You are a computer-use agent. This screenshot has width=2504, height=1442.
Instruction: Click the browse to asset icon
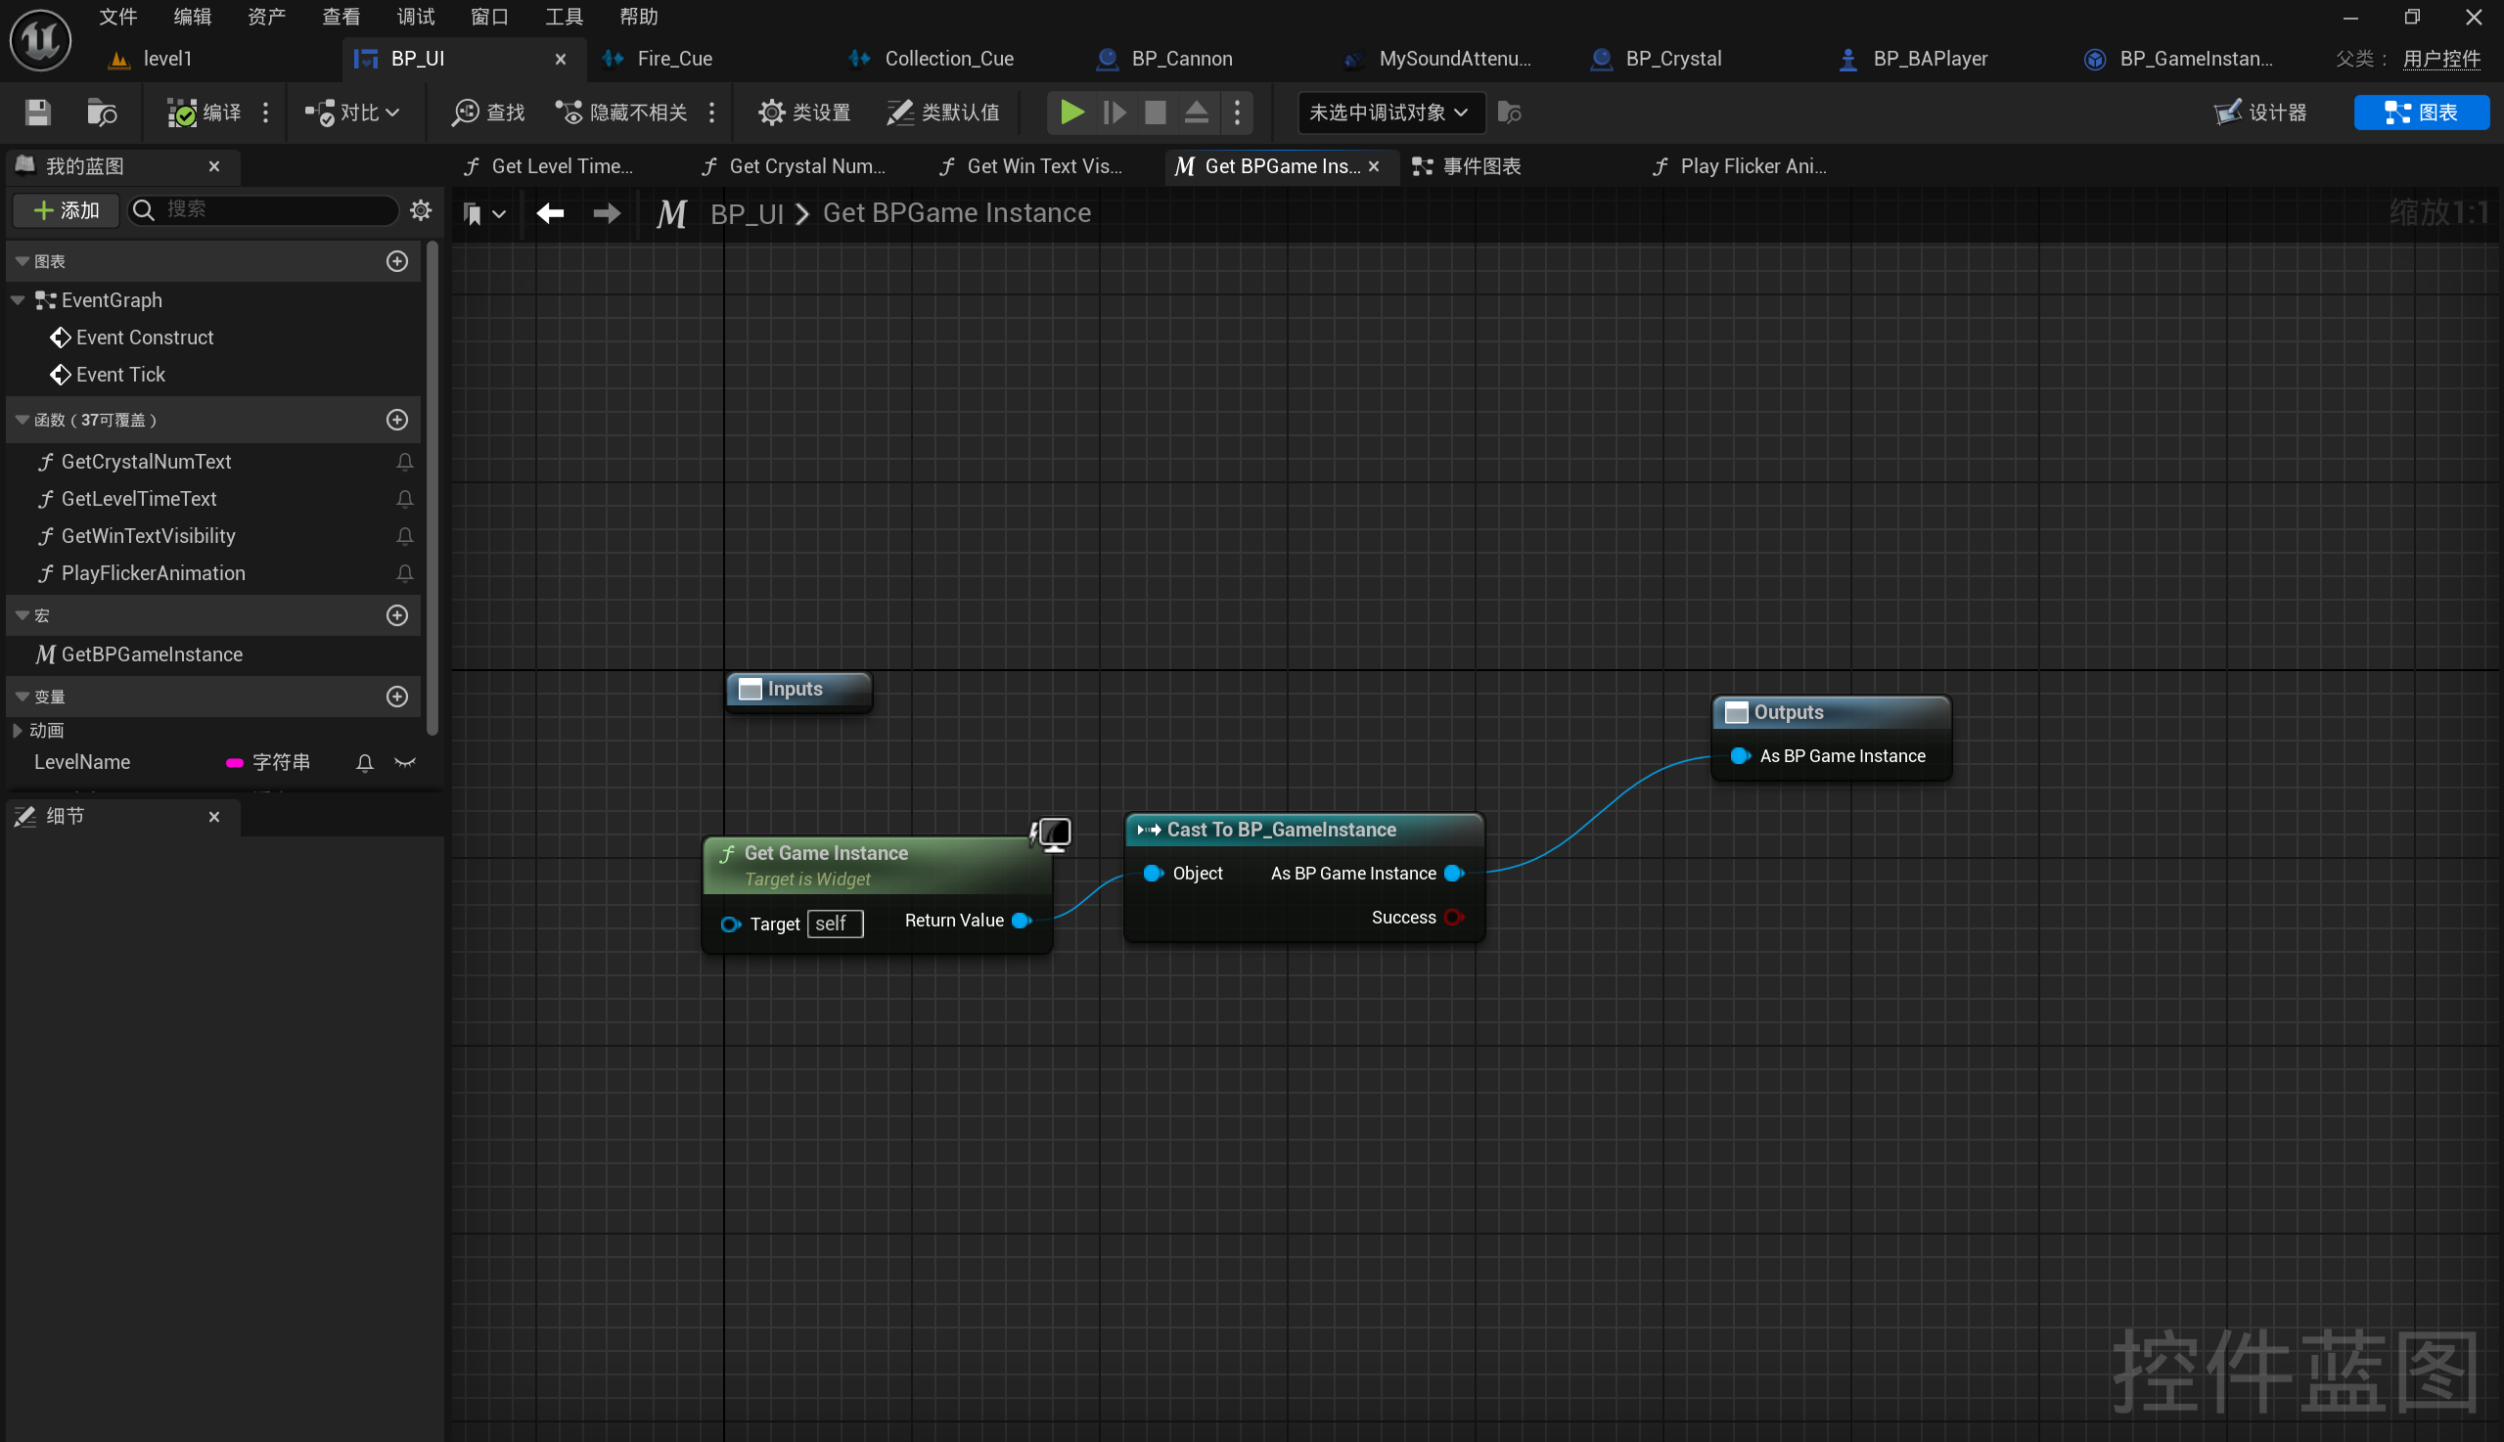point(101,112)
